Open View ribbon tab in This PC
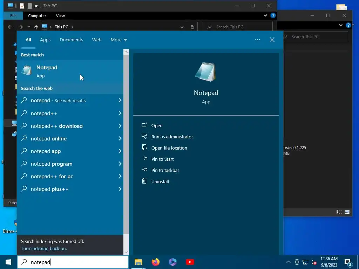The image size is (359, 269). pyautogui.click(x=60, y=16)
